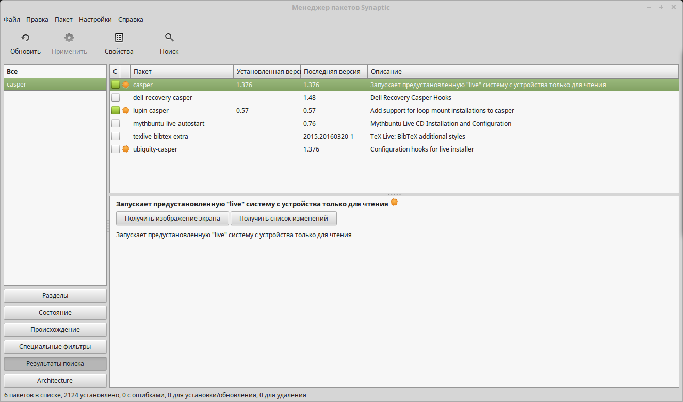Select the mythbuntu-live-autostart package name
Viewport: 683px width, 402px height.
[x=169, y=123]
